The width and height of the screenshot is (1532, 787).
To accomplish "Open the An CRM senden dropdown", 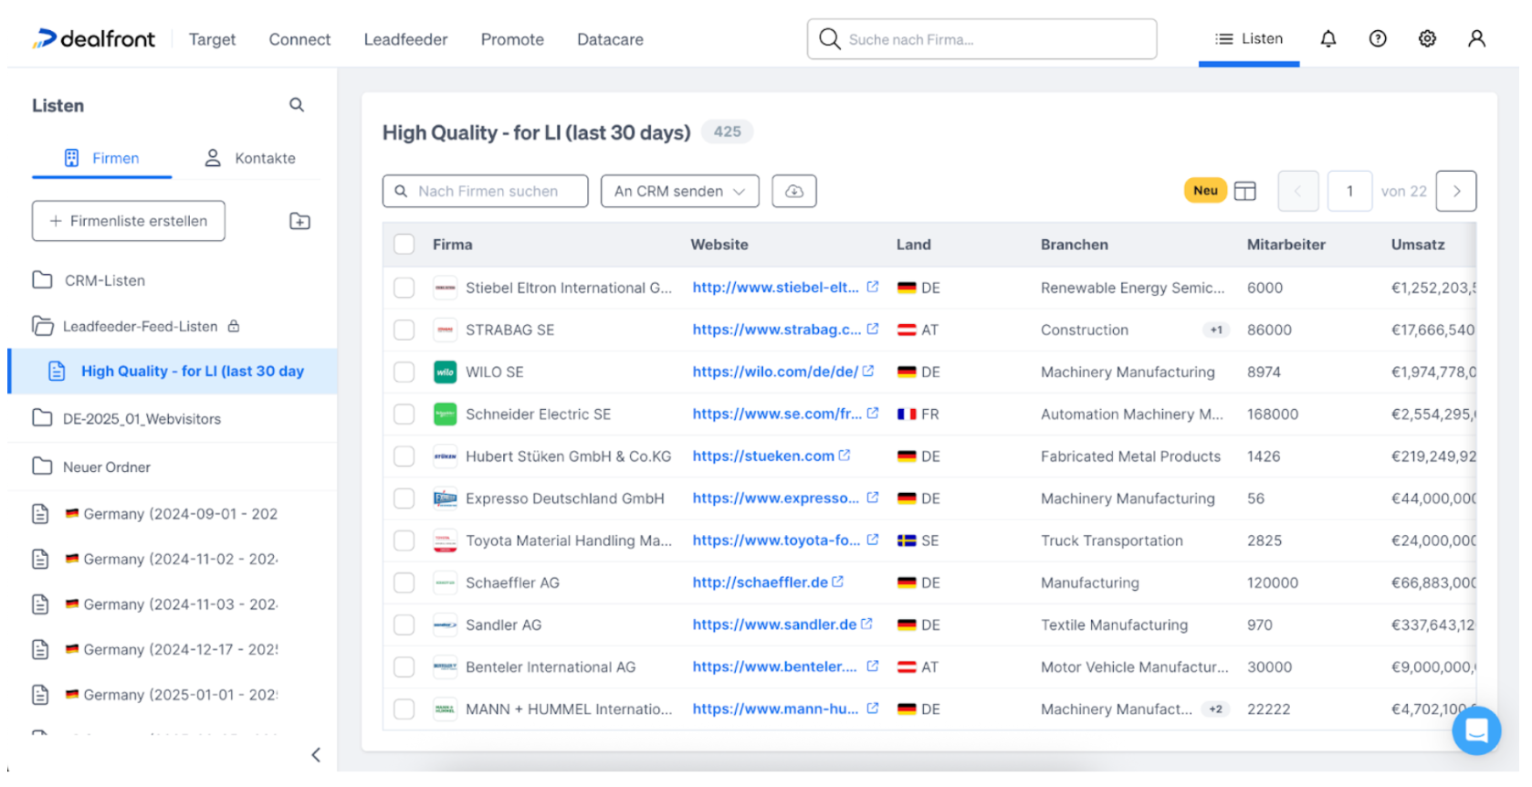I will (679, 191).
